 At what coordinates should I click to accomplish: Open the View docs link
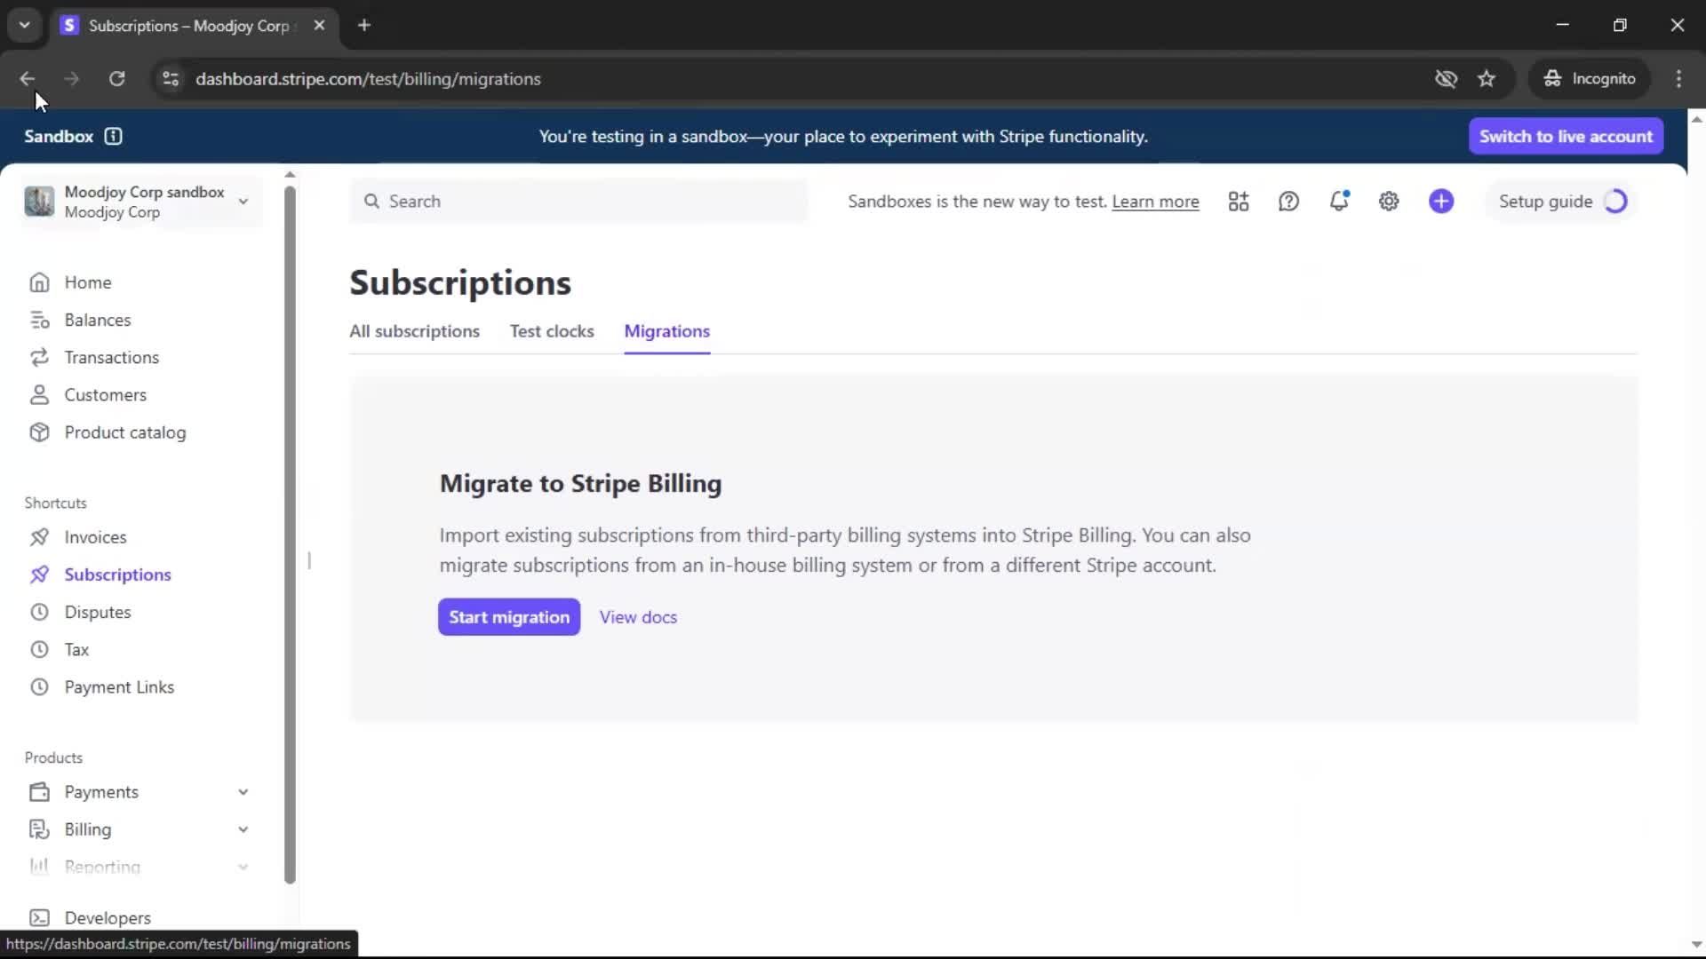coord(638,617)
